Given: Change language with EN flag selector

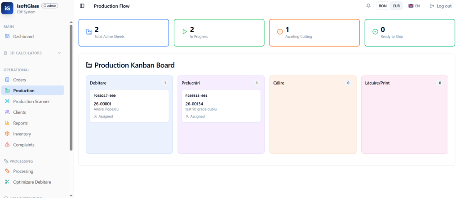Looking at the screenshot, I should coord(414,6).
